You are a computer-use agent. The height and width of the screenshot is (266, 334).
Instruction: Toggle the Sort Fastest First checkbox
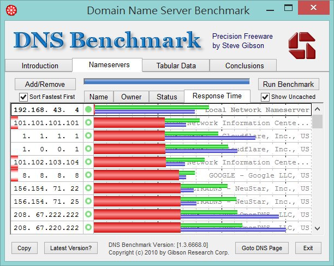coord(23,97)
